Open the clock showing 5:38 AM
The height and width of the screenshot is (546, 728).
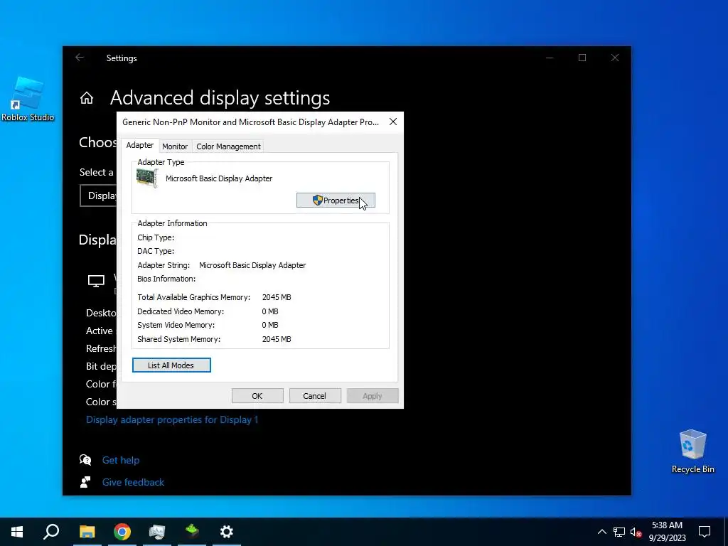click(667, 532)
